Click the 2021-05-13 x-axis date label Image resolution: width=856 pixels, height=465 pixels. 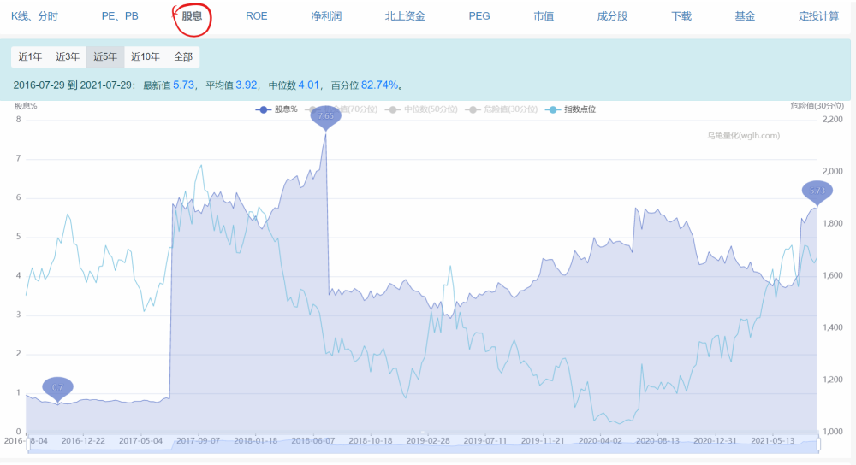pyautogui.click(x=772, y=440)
